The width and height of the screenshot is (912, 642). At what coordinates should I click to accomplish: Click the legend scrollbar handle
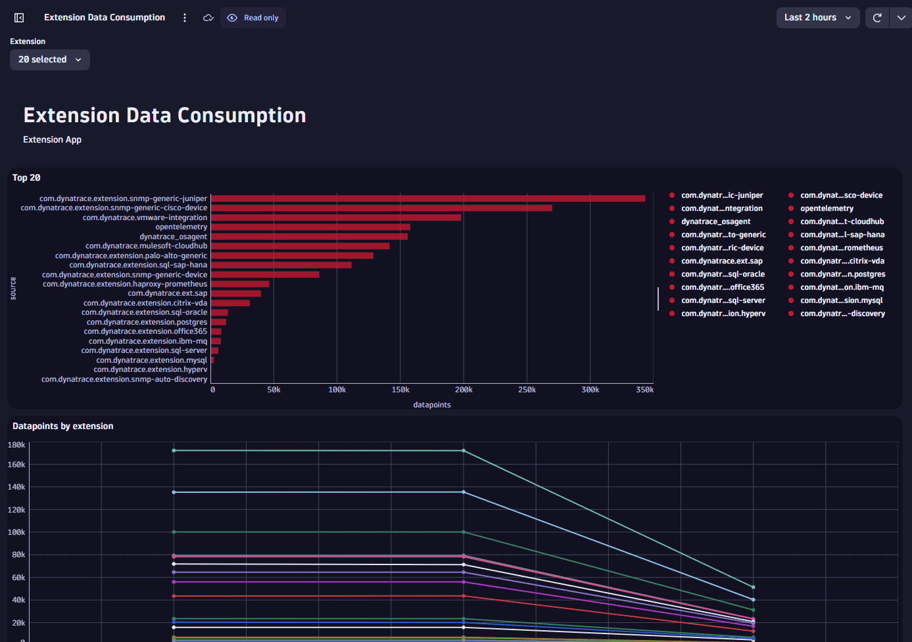[658, 299]
